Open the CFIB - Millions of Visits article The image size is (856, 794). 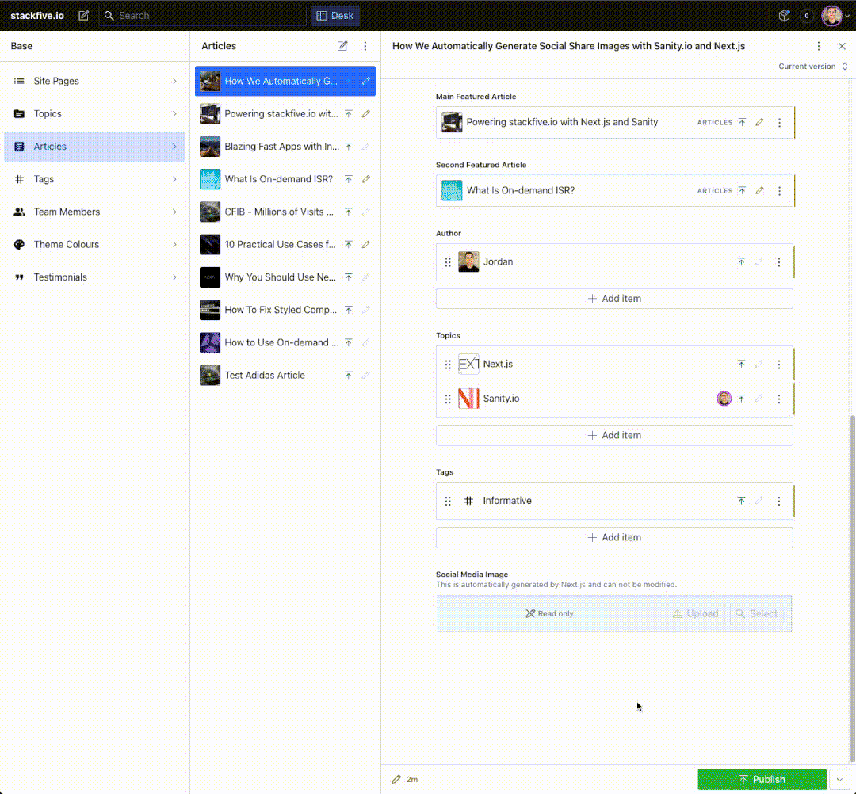click(x=285, y=212)
